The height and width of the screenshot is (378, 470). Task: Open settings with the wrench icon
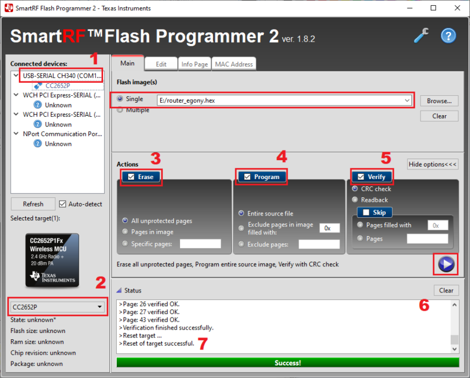pos(420,35)
